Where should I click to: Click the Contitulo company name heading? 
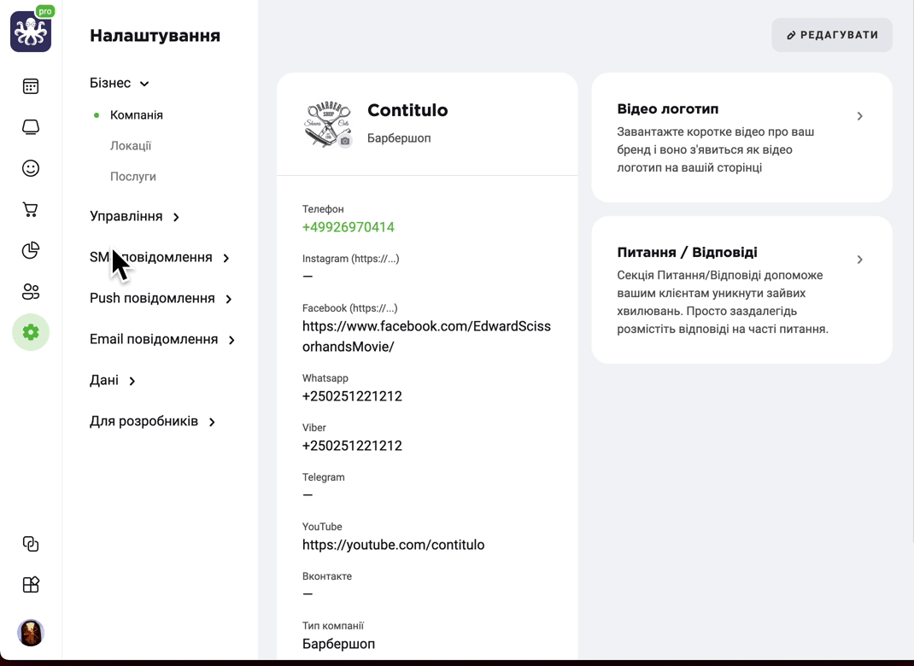tap(407, 110)
